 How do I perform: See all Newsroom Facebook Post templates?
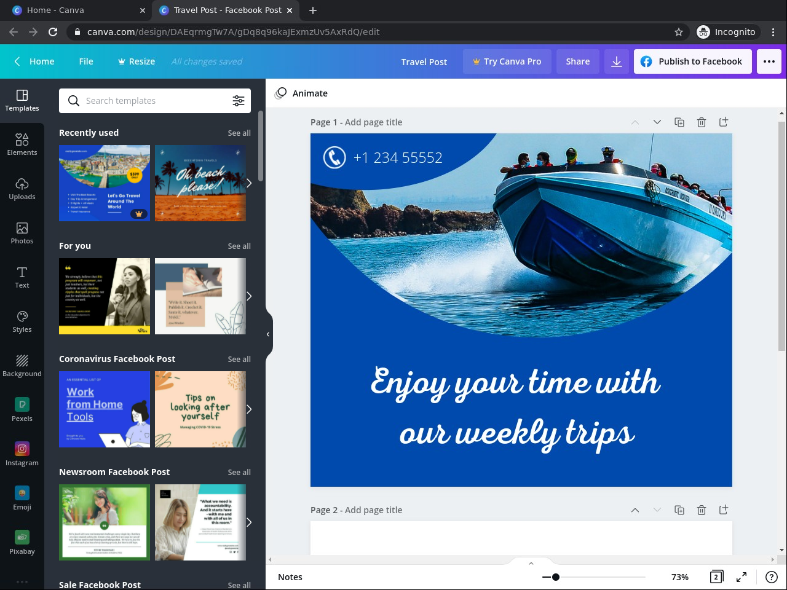[239, 473]
